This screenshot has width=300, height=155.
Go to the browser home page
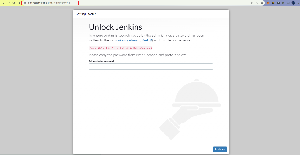click(x=19, y=3)
